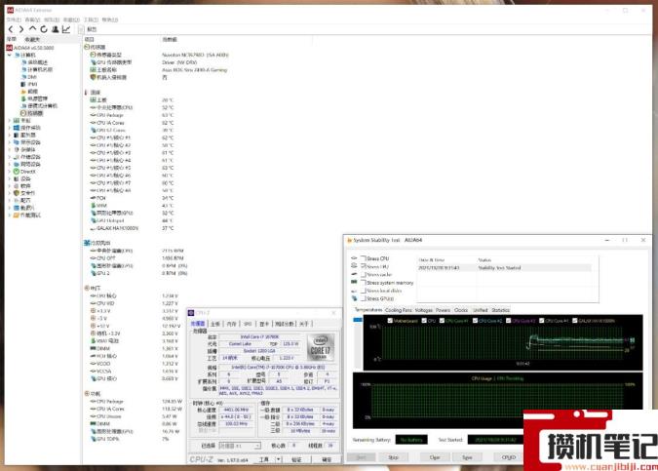658x471 pixels.
Task: Expand the Security tree node
Action: click(9, 193)
